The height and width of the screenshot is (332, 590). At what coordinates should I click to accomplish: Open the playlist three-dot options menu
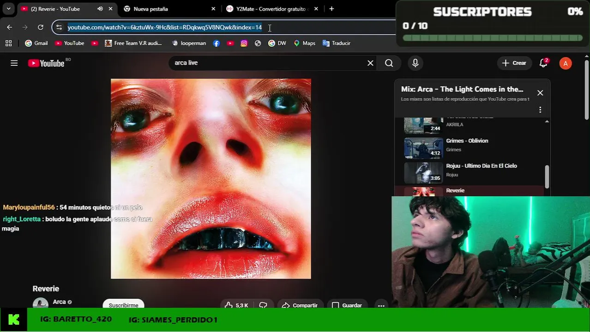(540, 110)
